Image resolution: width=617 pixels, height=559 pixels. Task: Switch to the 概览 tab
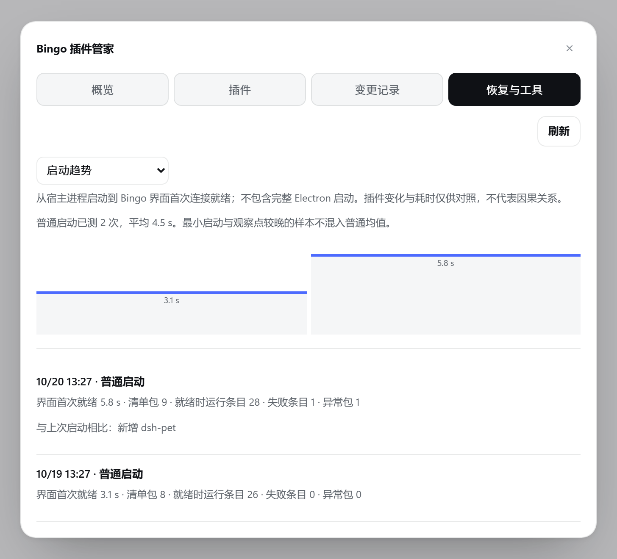tap(103, 89)
